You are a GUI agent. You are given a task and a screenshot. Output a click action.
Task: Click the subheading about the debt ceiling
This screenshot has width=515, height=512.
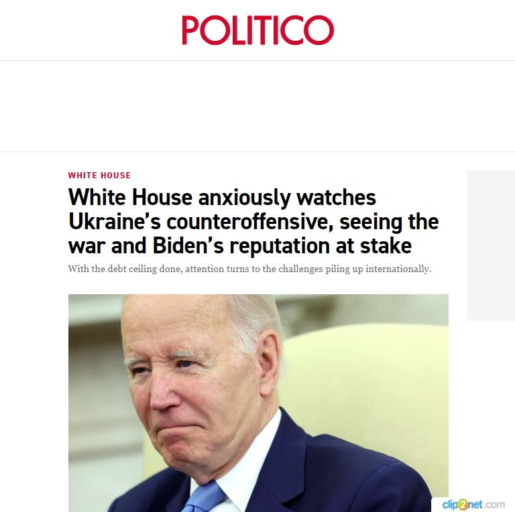coord(249,269)
